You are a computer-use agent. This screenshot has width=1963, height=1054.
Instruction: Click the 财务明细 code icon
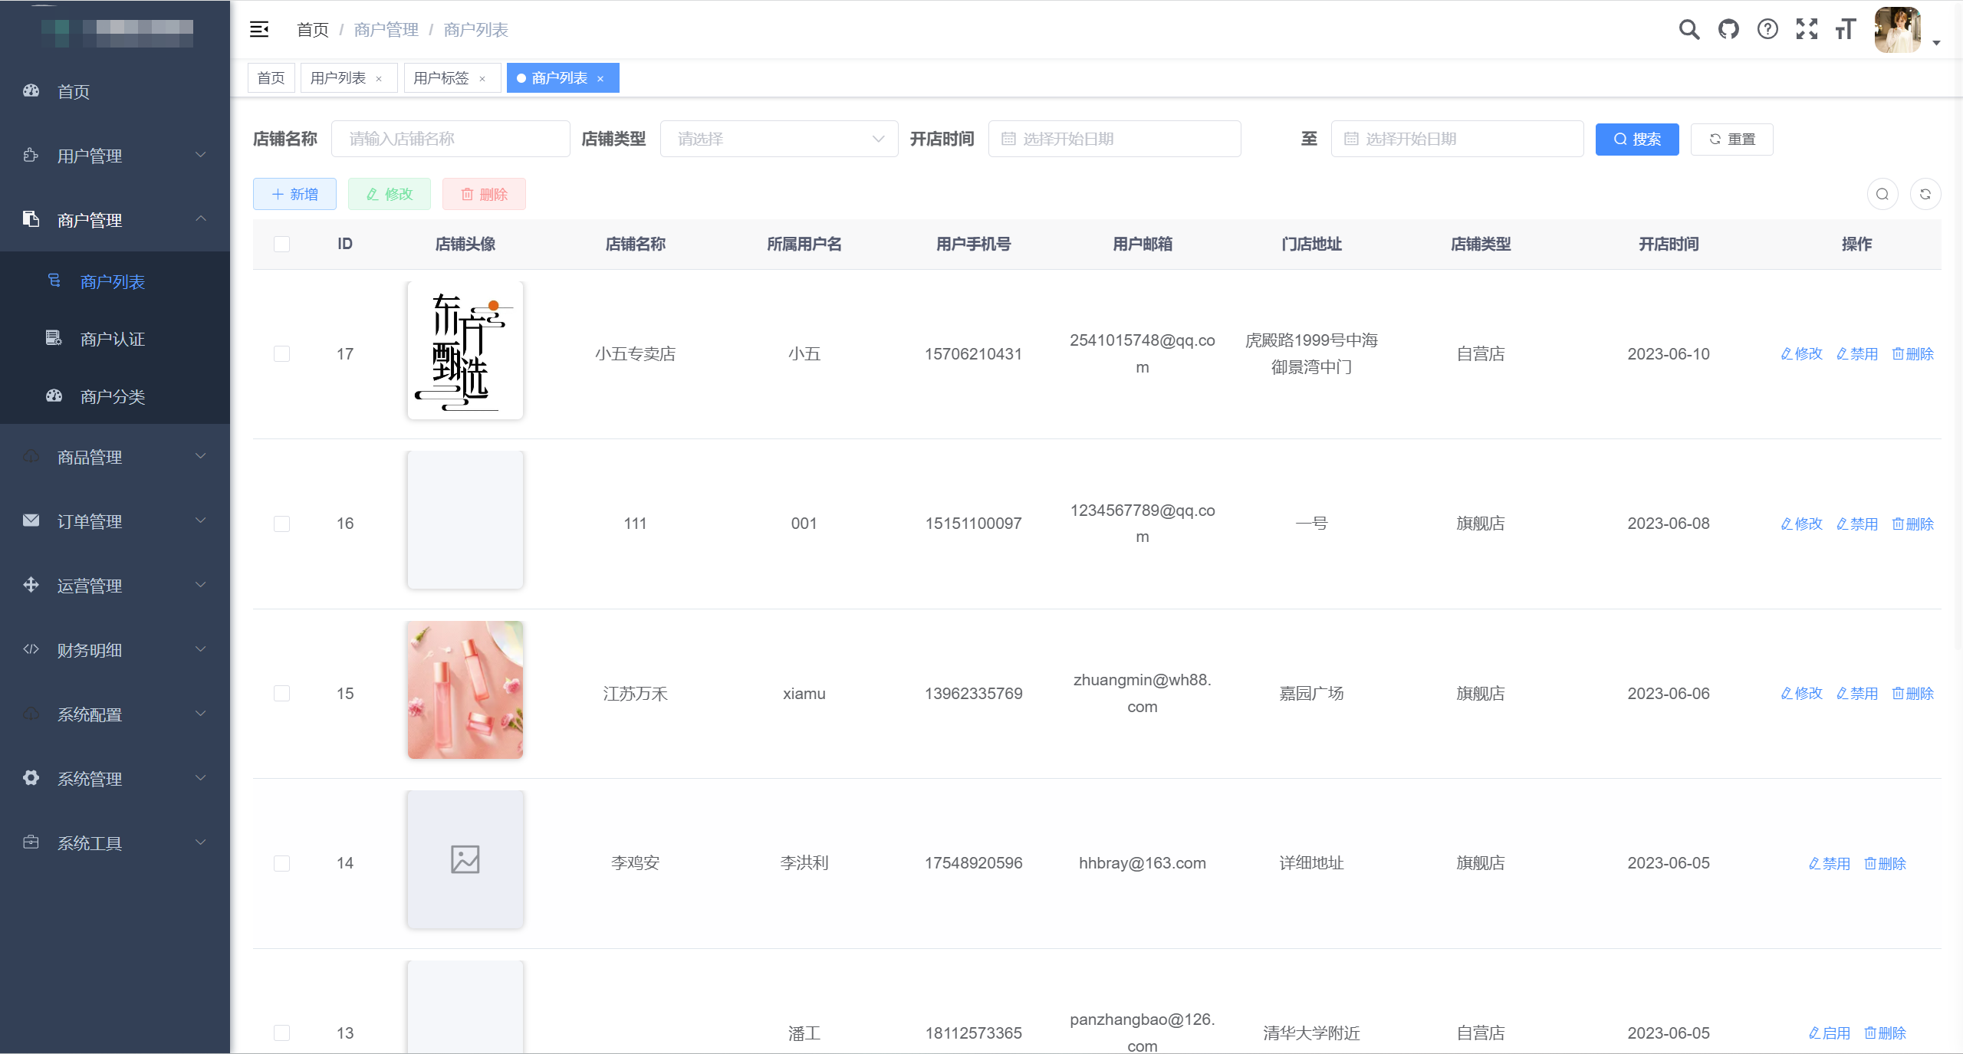[31, 649]
